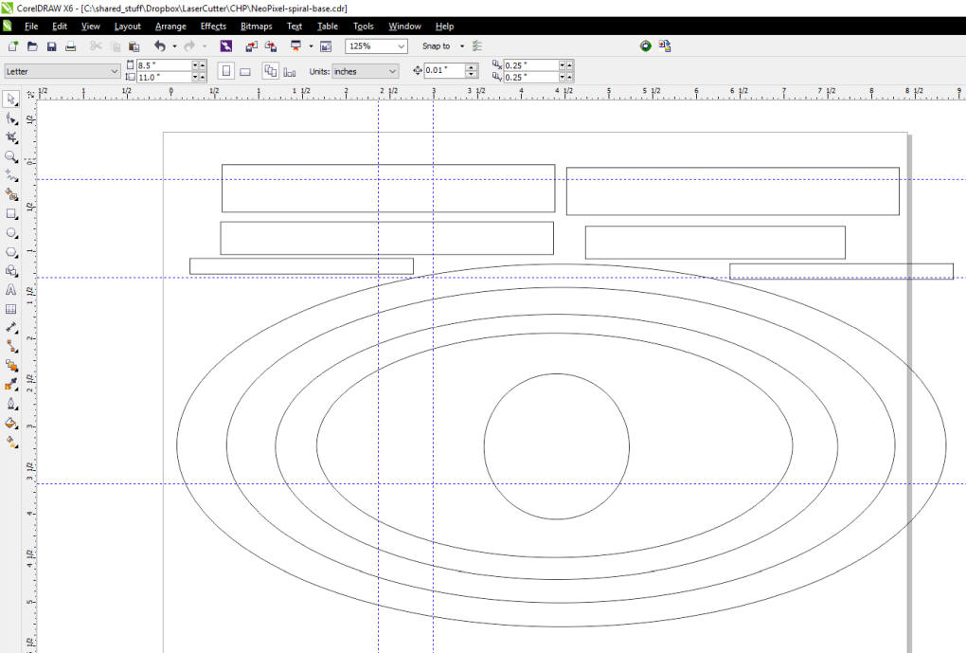Switch page to Portrait orientation

pos(225,71)
